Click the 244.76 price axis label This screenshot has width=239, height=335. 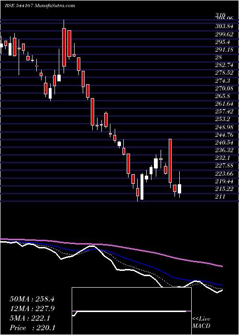pos(224,135)
